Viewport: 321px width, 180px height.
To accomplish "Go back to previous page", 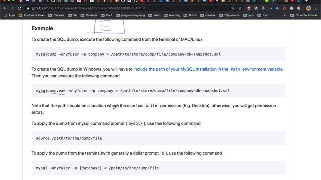I will click(x=5, y=8).
